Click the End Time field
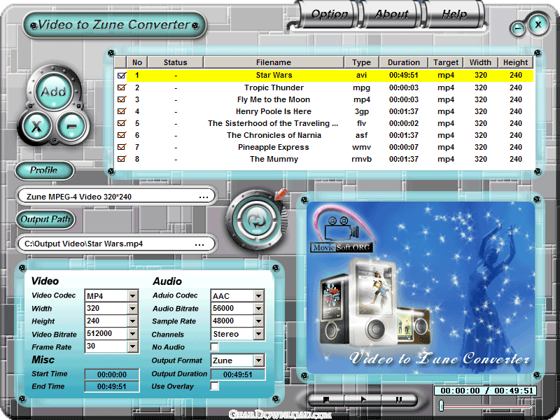The image size is (560, 420). (112, 386)
